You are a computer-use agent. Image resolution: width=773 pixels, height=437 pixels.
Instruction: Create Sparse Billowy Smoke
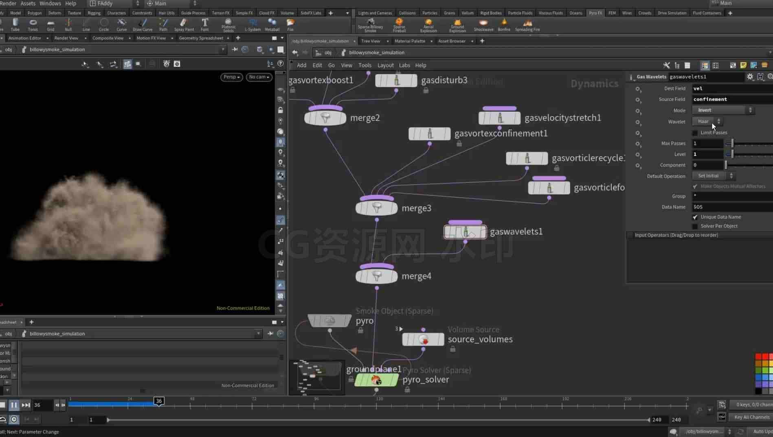(370, 25)
